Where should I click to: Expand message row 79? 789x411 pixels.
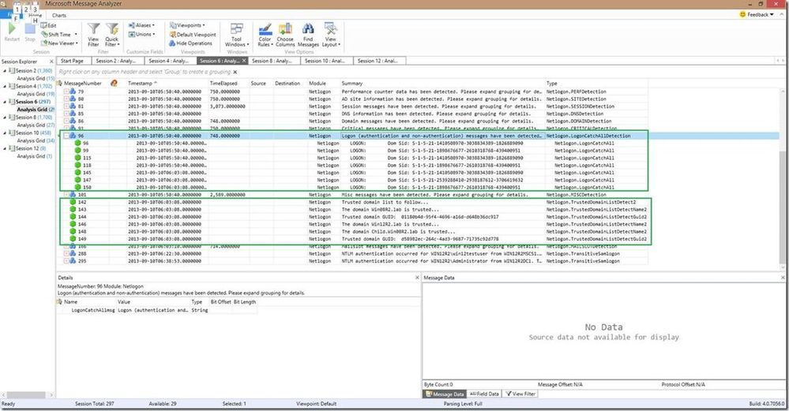pos(66,92)
